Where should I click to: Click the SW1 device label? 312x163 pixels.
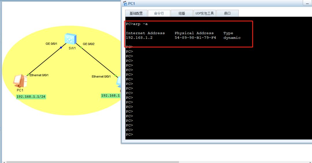(72, 48)
